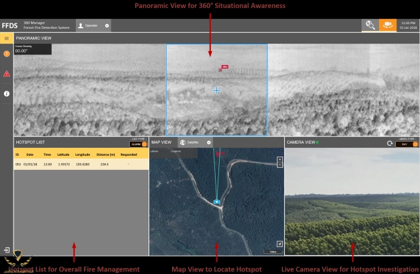420x274 pixels.
Task: Click latitude value 1.59172
Action: click(x=64, y=165)
